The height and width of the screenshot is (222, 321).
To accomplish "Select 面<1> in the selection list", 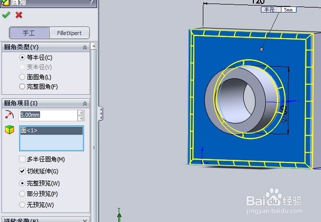I will click(x=52, y=130).
